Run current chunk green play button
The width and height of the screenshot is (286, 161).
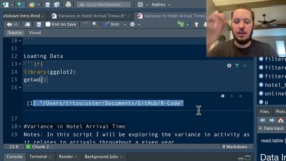coord(245,66)
